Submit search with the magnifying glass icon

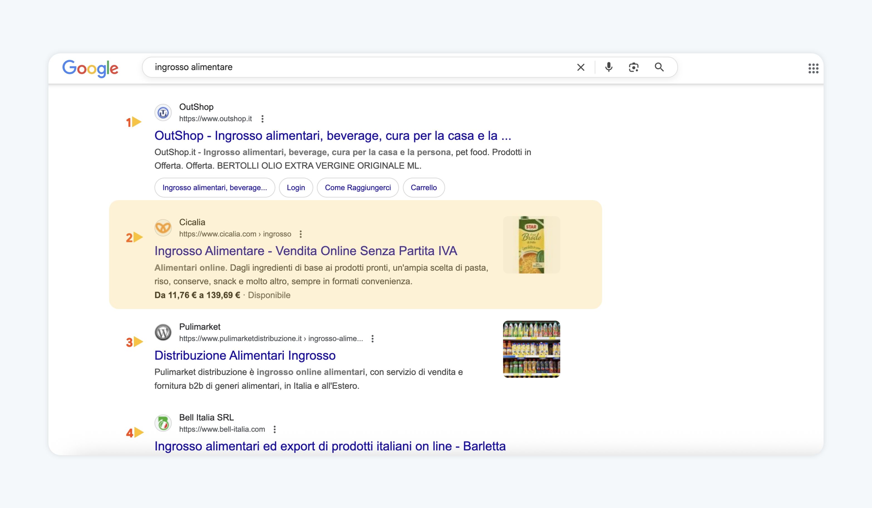[x=659, y=67]
